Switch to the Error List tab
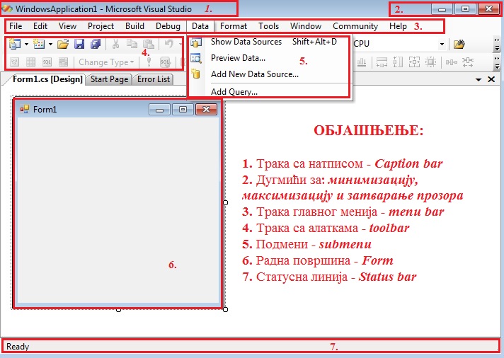This screenshot has height=358, width=504. point(154,79)
